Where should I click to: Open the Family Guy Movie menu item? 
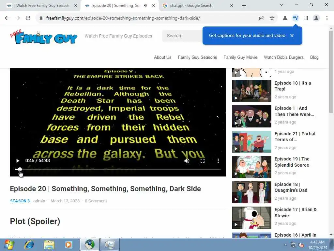coord(240,58)
